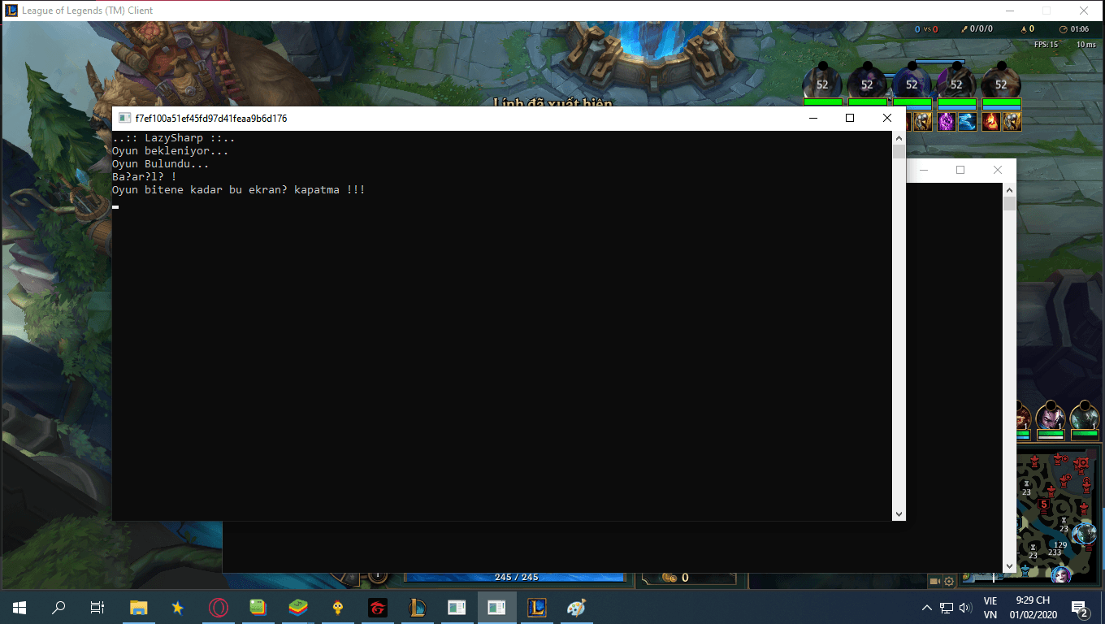Open File Explorer from the taskbar
This screenshot has width=1105, height=624.
click(139, 607)
